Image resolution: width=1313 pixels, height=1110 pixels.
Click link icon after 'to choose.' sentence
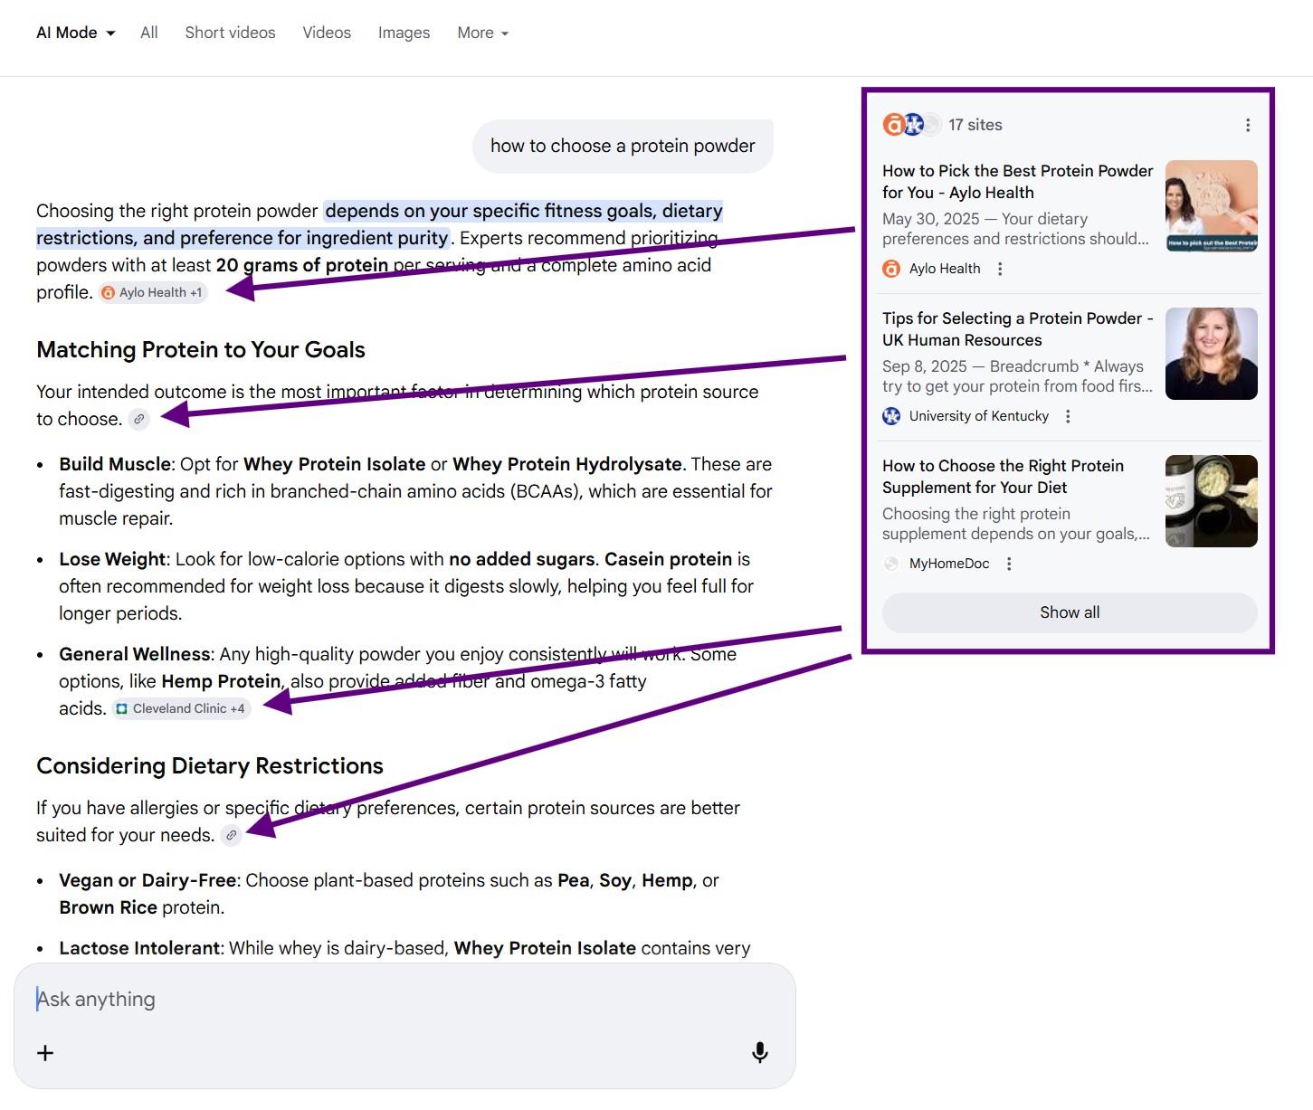pos(138,419)
